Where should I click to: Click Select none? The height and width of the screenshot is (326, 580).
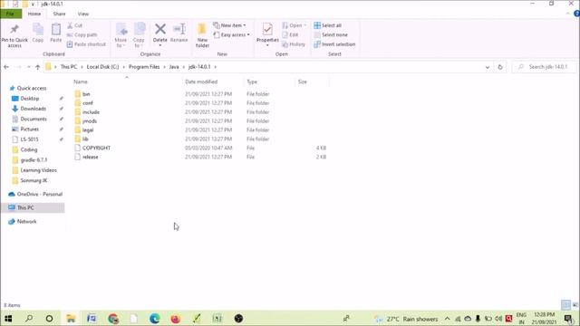tap(330, 34)
